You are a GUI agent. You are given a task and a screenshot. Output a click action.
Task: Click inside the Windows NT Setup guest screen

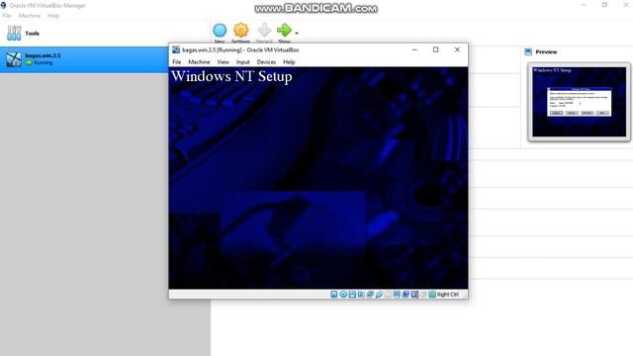pyautogui.click(x=318, y=178)
